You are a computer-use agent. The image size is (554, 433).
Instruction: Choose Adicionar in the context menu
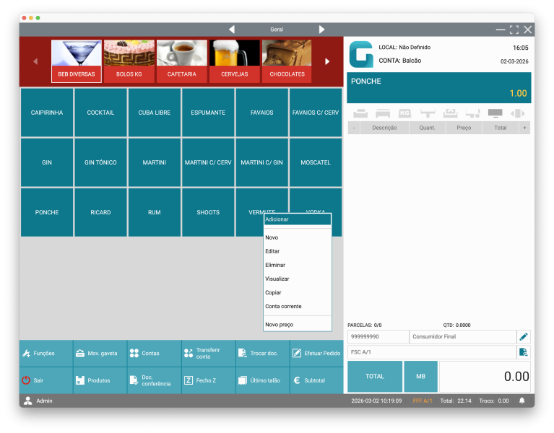click(x=297, y=219)
